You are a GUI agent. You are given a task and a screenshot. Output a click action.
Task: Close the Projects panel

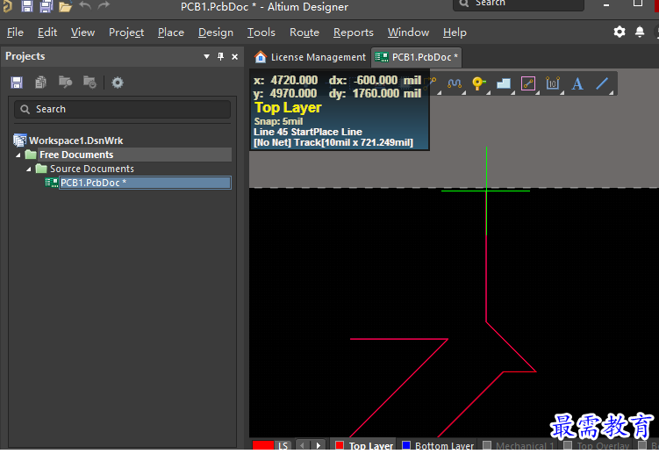(x=235, y=56)
